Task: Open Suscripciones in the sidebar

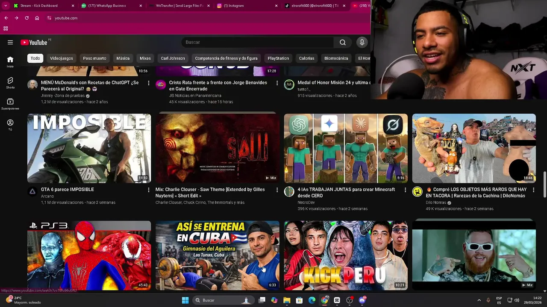Action: point(10,104)
